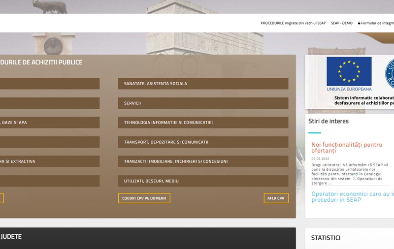Viewport: 394px width, 249px height.
Task: Select TRANSPORT, DEPOZITARE SI COMUNICATII category
Action: 203,142
